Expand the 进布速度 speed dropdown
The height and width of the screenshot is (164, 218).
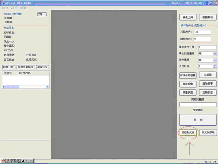tap(215, 60)
